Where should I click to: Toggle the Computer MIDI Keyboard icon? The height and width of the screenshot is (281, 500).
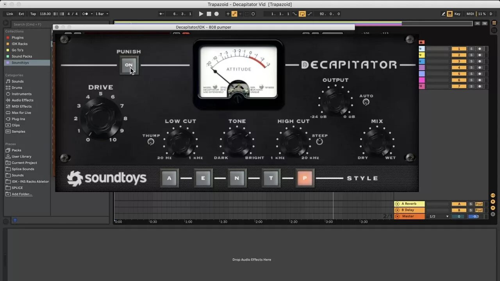(450, 14)
